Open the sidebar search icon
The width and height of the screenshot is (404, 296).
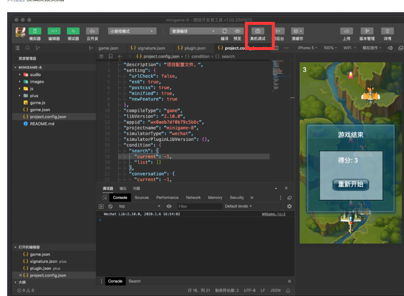(x=27, y=48)
